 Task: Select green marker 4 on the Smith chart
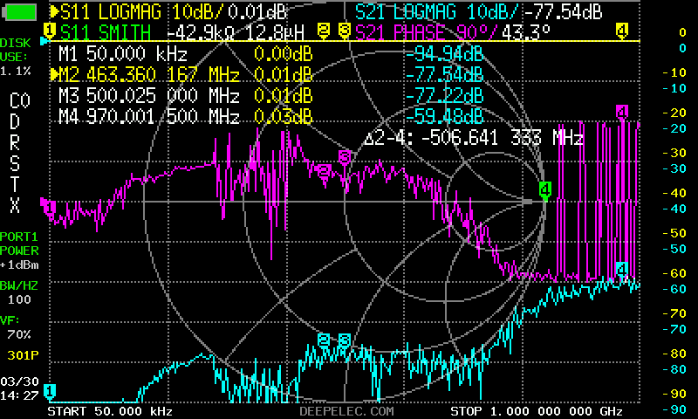[x=544, y=190]
